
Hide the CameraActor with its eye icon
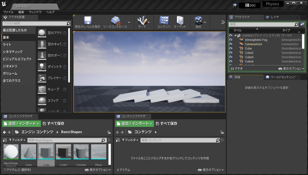231,44
